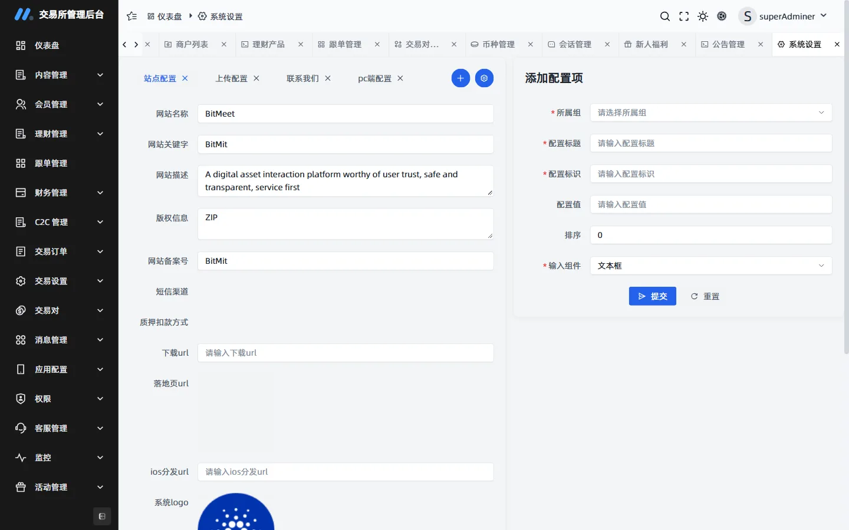849x530 pixels.
Task: Focus the 配置标题 input field
Action: pyautogui.click(x=711, y=143)
